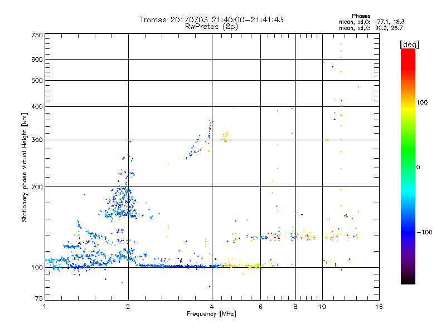446x334 pixels.
Task: Click the y-axis tick label '300'
Action: pyautogui.click(x=37, y=140)
